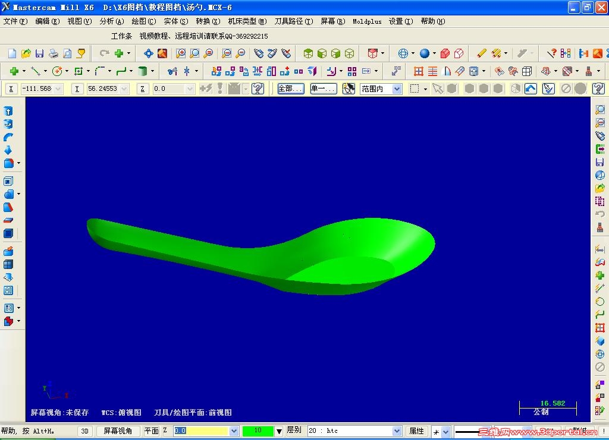Open the color picker arrow next to green 10

(279, 431)
